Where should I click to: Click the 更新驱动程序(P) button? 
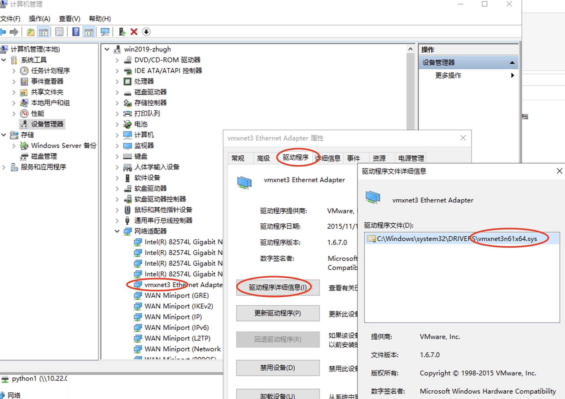pos(278,313)
